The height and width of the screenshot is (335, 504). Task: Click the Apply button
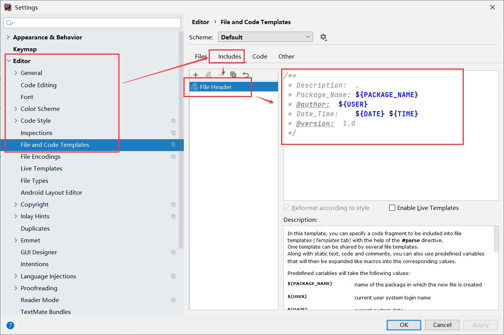481,325
